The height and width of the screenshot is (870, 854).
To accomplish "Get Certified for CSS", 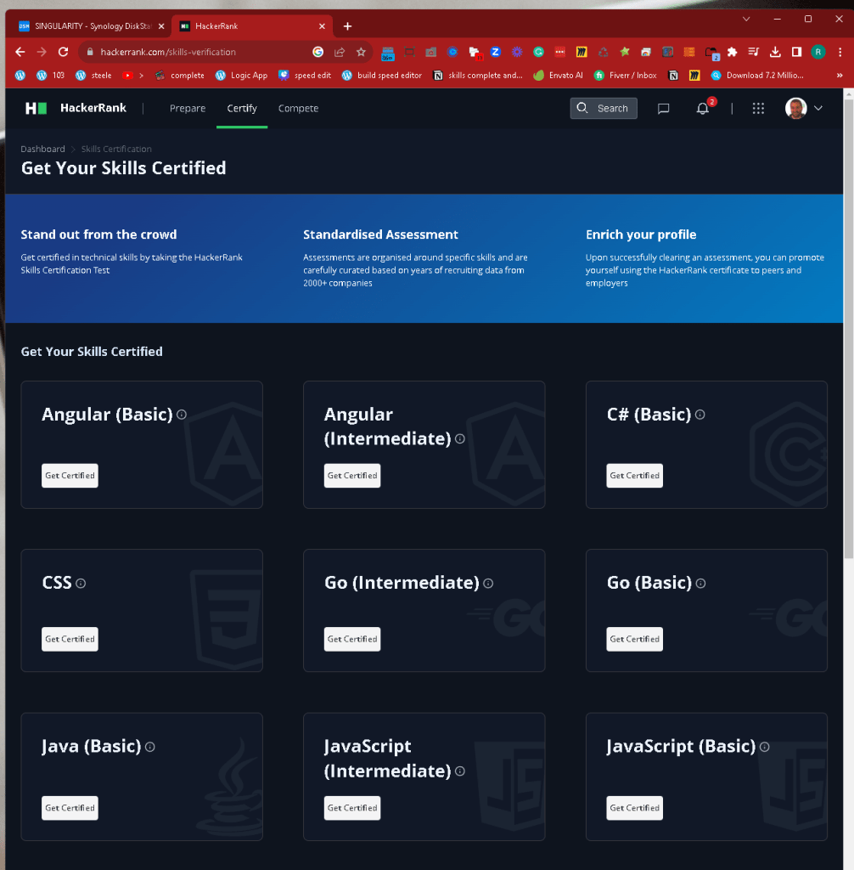I will (x=70, y=639).
